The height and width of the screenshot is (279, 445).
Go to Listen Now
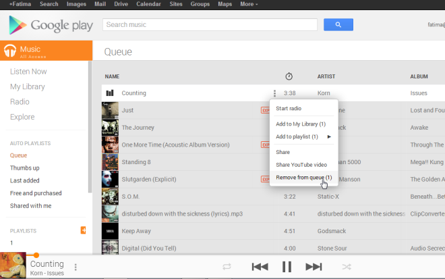point(28,72)
